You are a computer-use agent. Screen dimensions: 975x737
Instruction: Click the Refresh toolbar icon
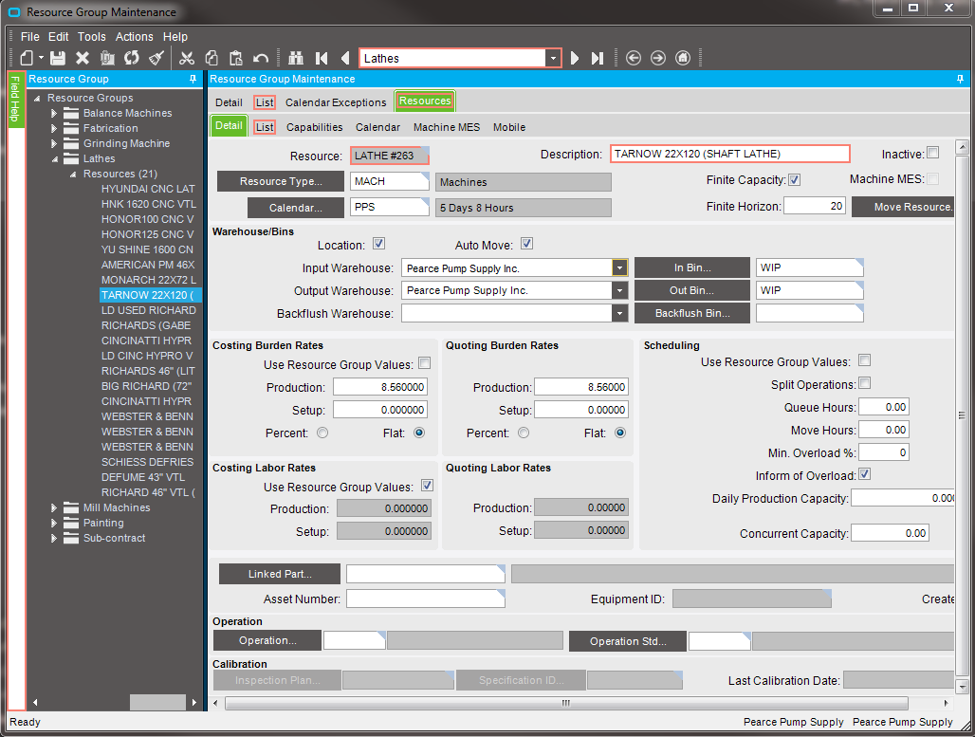[x=132, y=58]
